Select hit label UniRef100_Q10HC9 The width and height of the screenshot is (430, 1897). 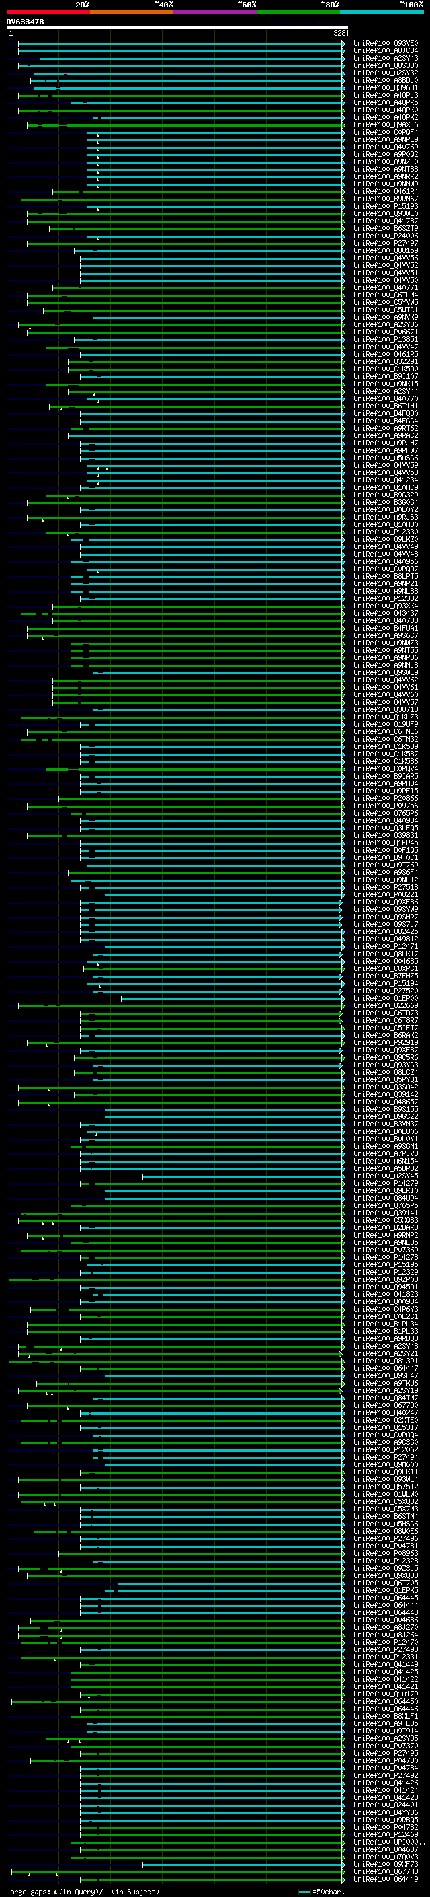pyautogui.click(x=386, y=487)
